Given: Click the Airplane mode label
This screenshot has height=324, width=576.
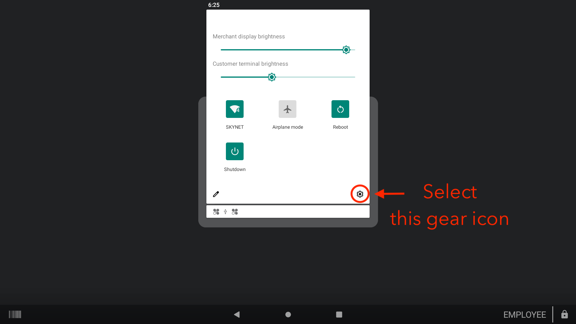Looking at the screenshot, I should 288,127.
